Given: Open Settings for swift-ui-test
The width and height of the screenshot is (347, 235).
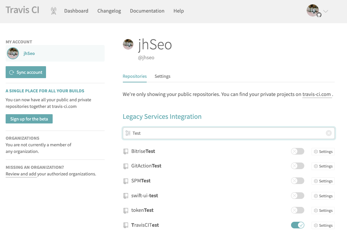Looking at the screenshot, I should pos(323,196).
